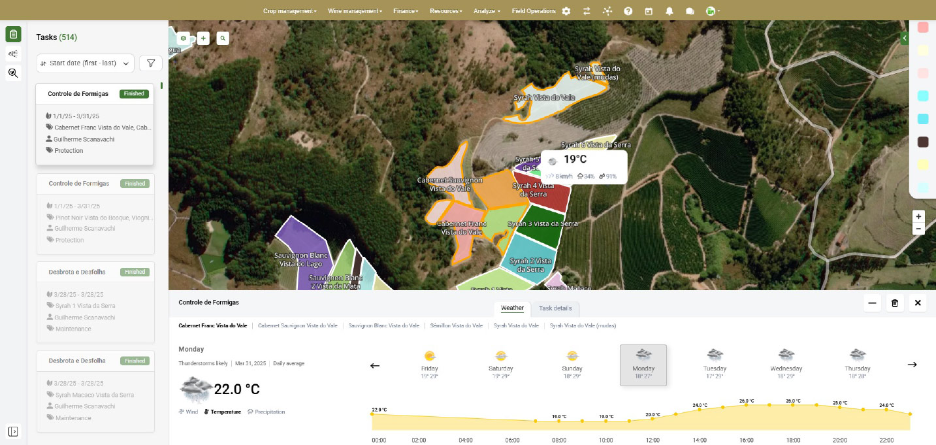The width and height of the screenshot is (936, 445).
Task: Click the Tasks list scrollbar thumb
Action: point(161,86)
